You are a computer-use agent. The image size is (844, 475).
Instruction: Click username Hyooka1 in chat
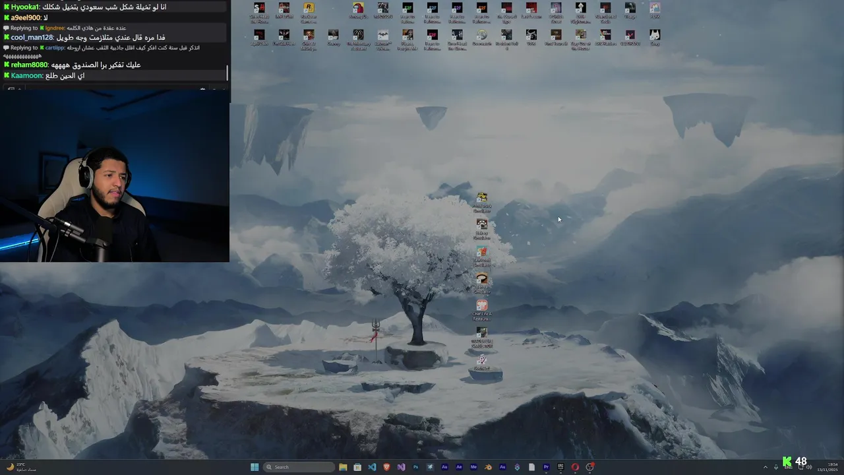point(25,7)
